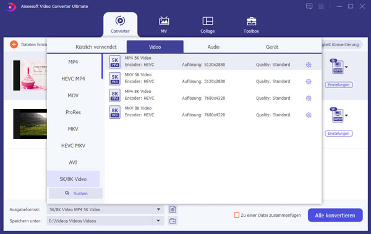
Task: Click the MKV 8K Video format icon
Action: pyautogui.click(x=115, y=112)
